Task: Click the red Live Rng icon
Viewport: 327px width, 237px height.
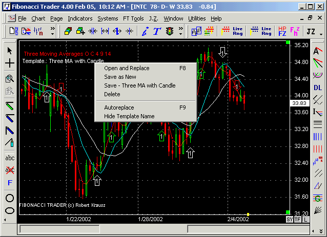Action: (x=237, y=31)
